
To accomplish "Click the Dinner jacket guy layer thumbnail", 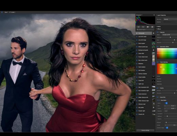I will point(154,47).
